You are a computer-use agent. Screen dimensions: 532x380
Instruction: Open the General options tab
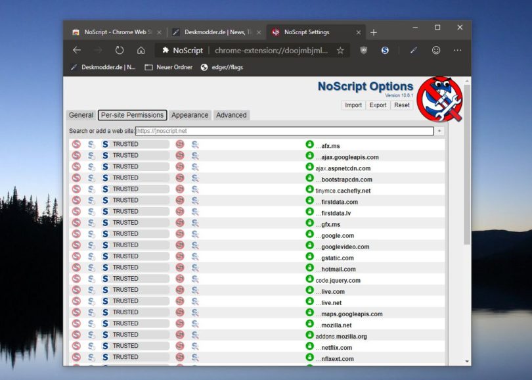pyautogui.click(x=81, y=115)
